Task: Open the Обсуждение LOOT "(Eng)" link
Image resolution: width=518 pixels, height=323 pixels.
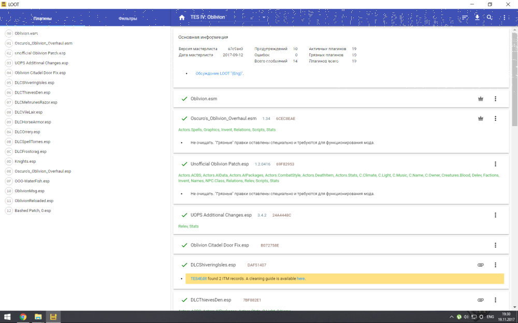Action: (219, 73)
